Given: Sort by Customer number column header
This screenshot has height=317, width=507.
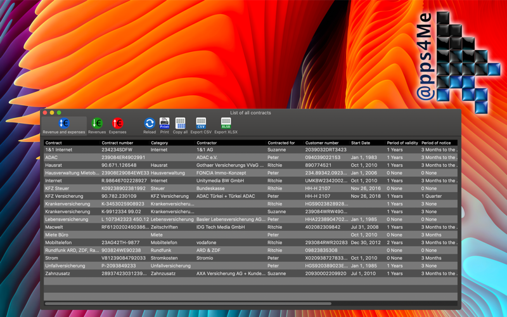Looking at the screenshot, I should click(x=326, y=143).
